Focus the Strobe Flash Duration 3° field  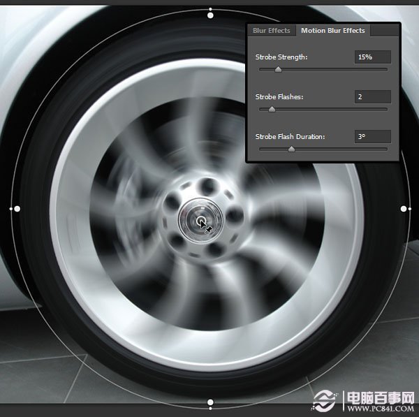pyautogui.click(x=372, y=137)
